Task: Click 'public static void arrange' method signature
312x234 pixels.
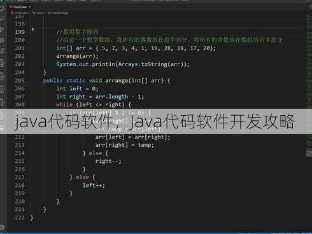Action: (85, 81)
